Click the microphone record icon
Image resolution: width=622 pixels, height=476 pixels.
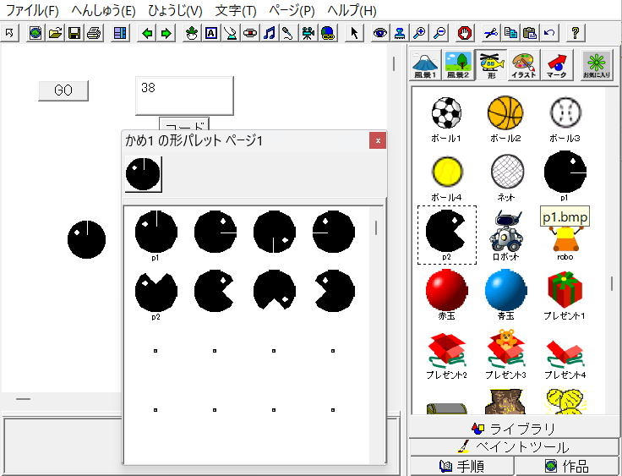[288, 33]
